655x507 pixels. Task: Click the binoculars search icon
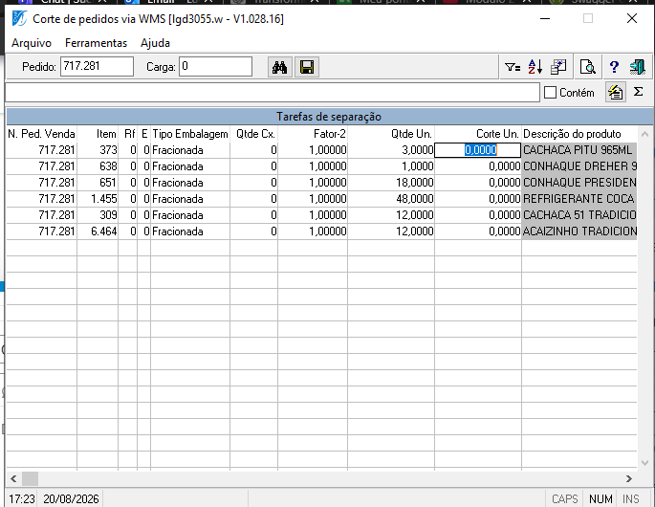coord(279,67)
